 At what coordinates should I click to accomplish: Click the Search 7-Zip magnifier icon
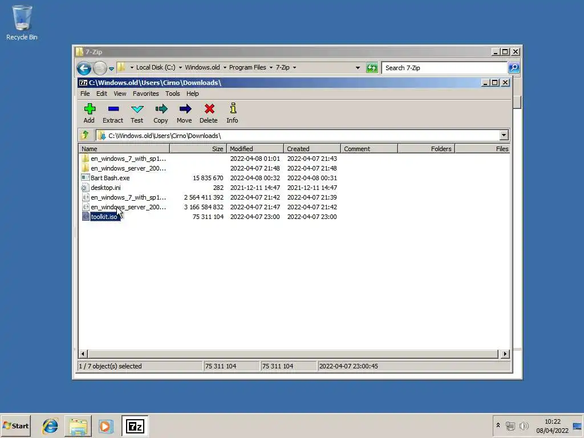514,68
